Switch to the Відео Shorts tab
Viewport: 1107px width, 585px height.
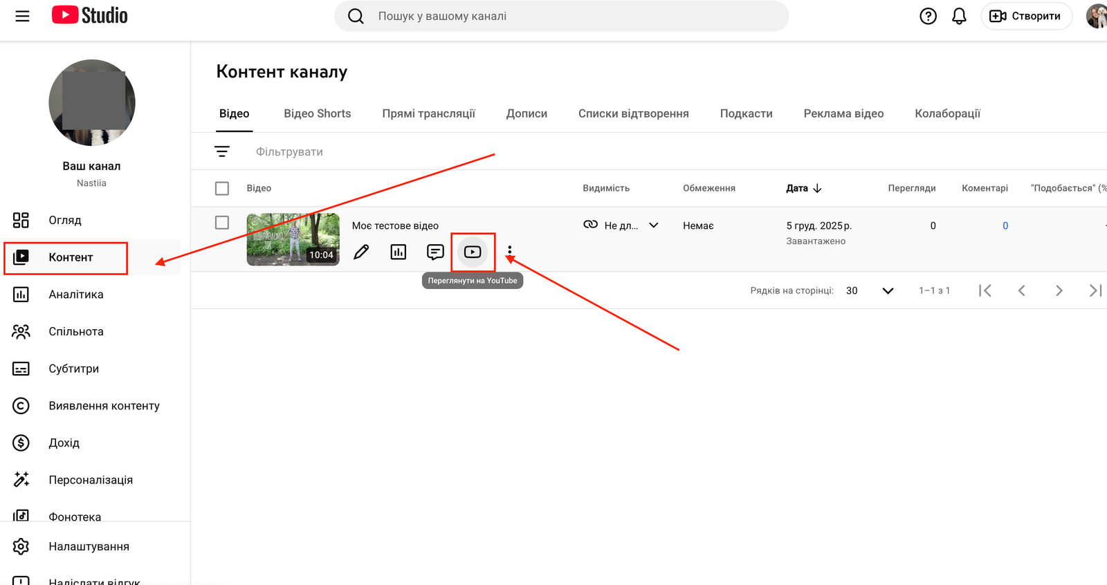click(x=318, y=113)
